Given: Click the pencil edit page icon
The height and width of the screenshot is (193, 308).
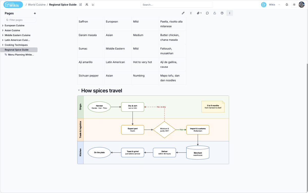Looking at the screenshot, I should coord(183,13).
